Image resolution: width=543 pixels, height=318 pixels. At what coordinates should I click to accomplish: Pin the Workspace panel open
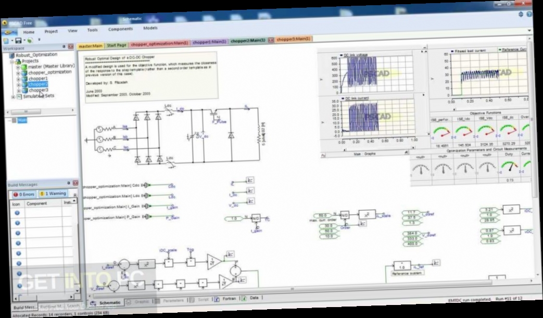point(64,47)
